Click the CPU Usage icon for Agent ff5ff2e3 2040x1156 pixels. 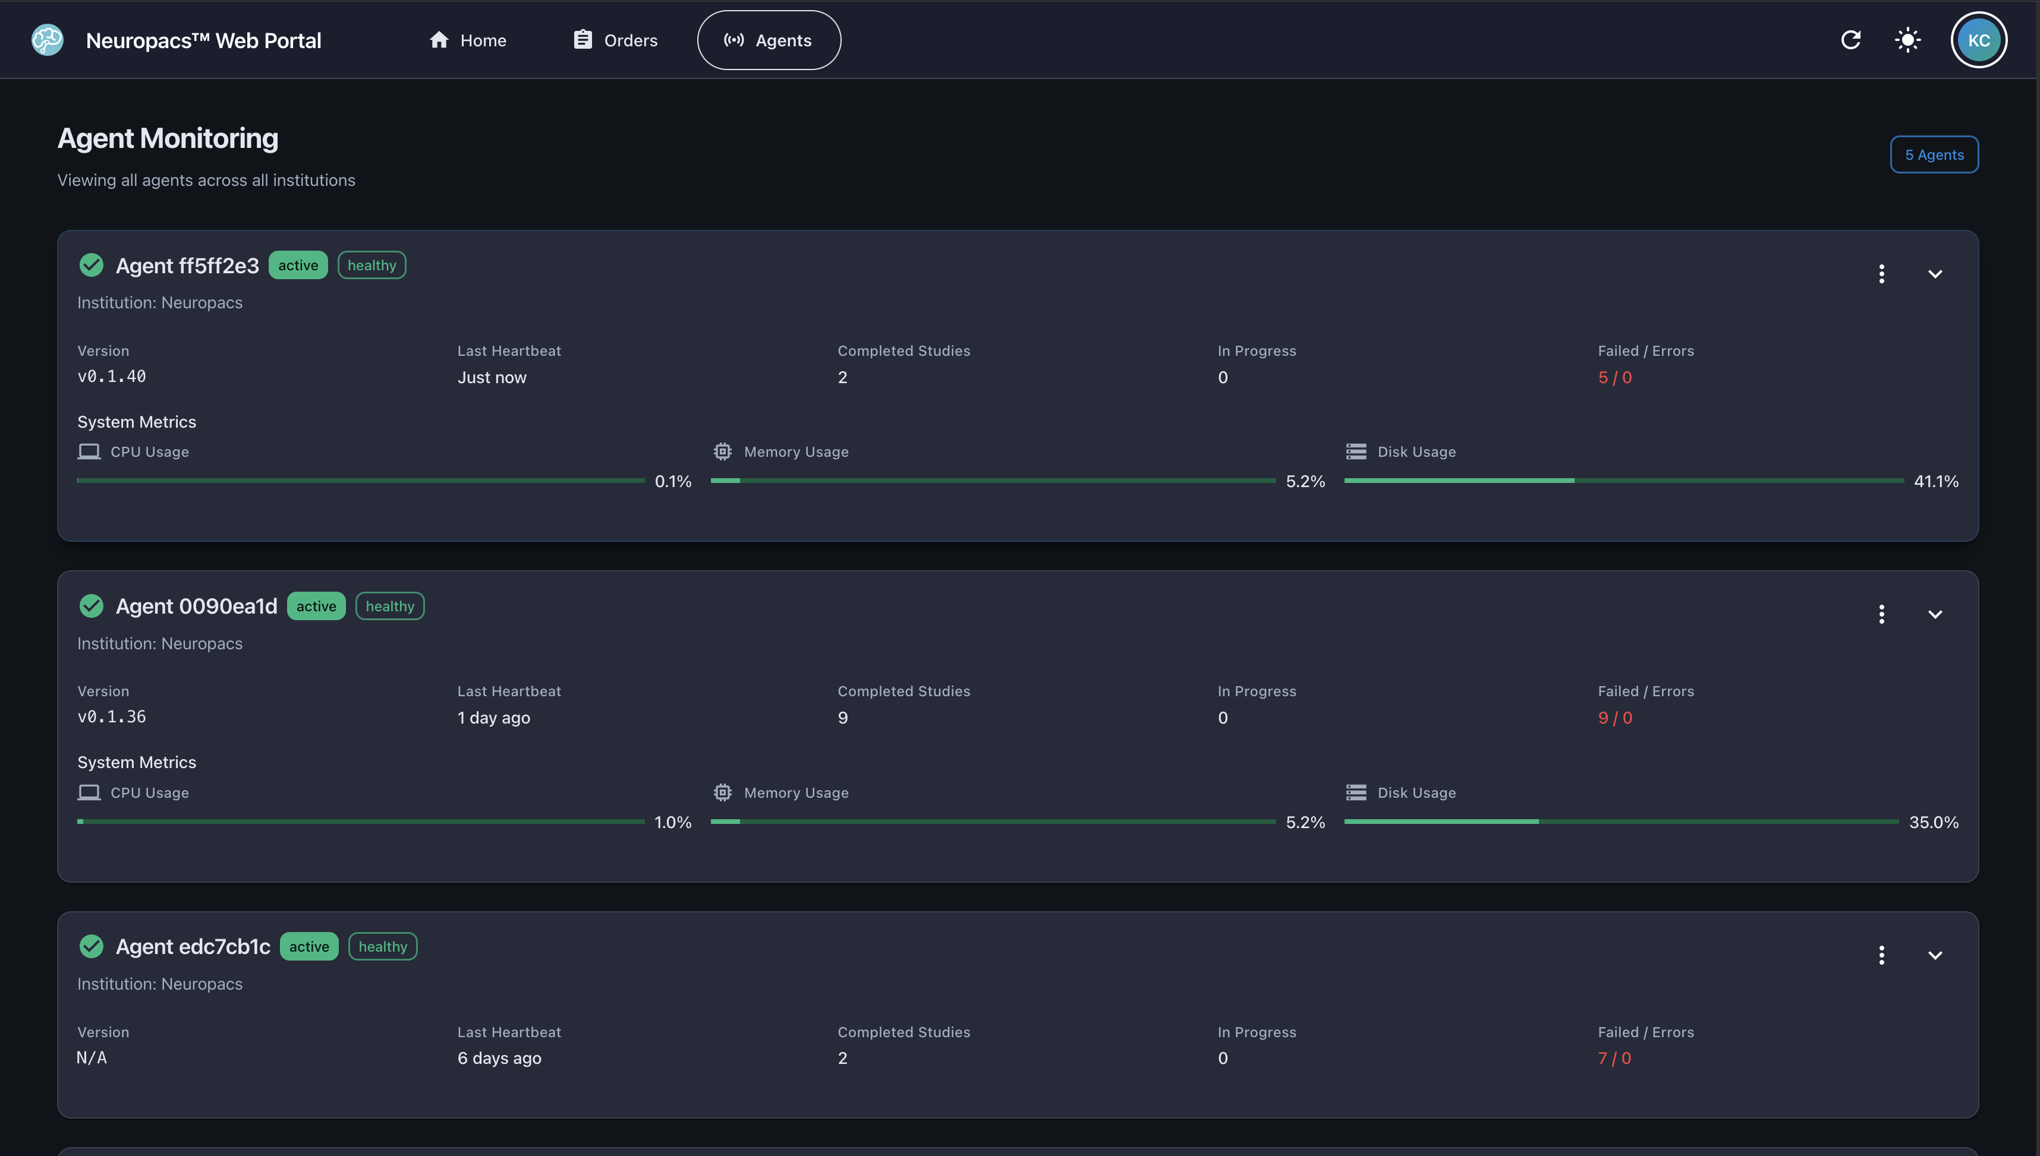[88, 451]
